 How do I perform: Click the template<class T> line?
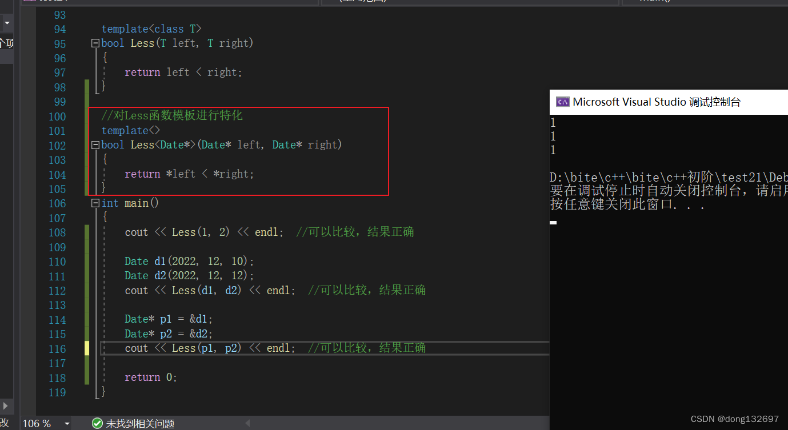coord(151,29)
